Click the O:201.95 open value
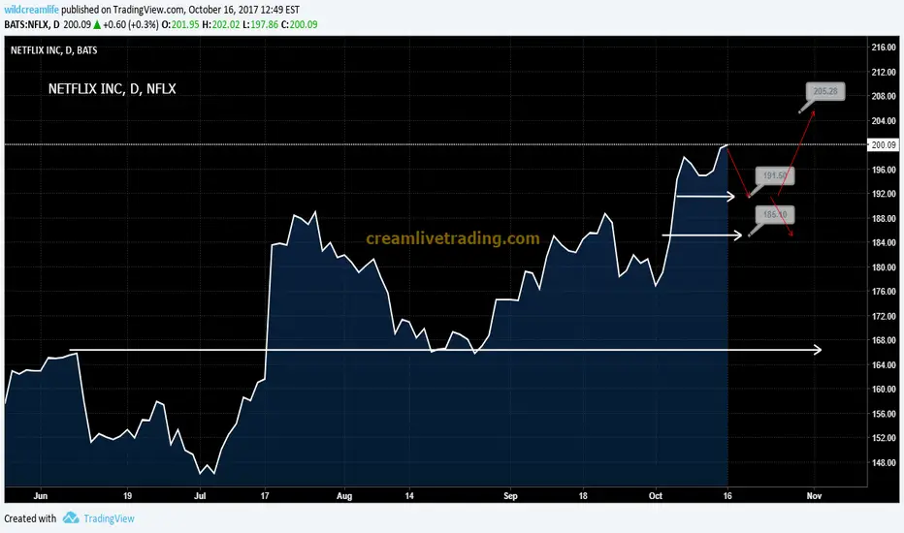 tap(180, 25)
